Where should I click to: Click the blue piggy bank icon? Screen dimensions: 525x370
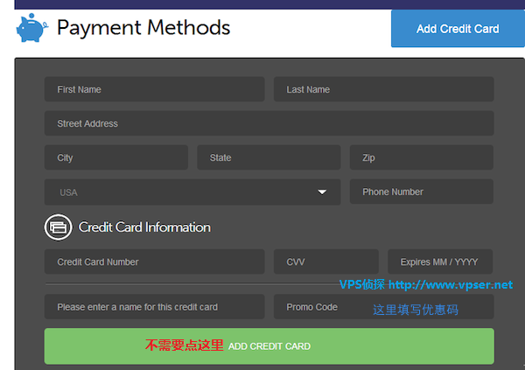32,27
